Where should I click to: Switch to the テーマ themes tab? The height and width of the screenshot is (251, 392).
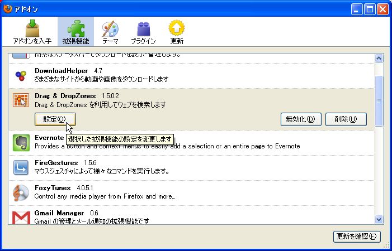tap(110, 32)
